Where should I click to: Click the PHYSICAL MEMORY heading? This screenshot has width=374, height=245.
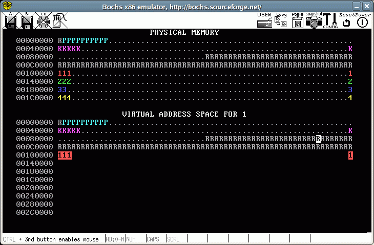click(x=184, y=32)
